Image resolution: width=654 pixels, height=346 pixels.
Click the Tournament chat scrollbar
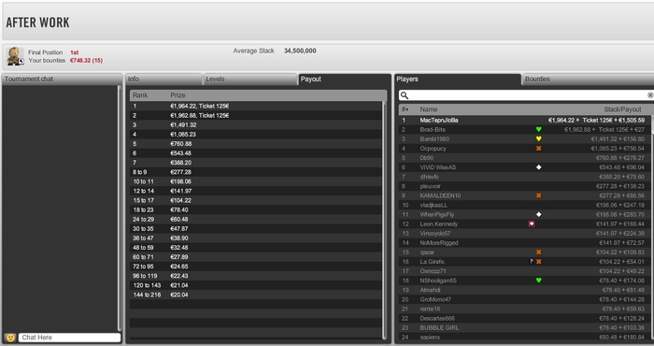pos(119,208)
